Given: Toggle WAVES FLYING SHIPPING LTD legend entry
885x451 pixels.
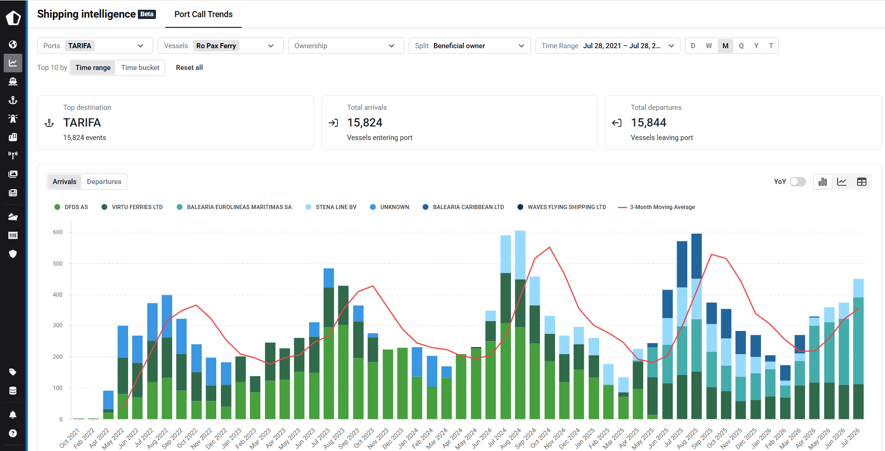Looking at the screenshot, I should [562, 207].
